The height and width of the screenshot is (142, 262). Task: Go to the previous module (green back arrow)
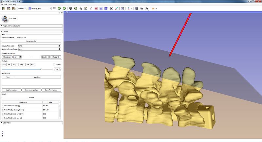pos(59,8)
